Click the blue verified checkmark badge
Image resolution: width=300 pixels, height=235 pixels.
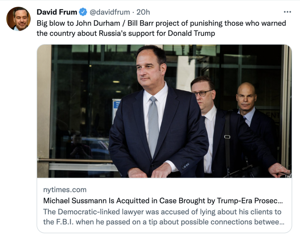(x=83, y=12)
